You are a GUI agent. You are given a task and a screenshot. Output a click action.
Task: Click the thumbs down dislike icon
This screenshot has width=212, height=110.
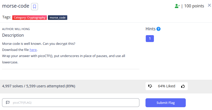(150, 86)
